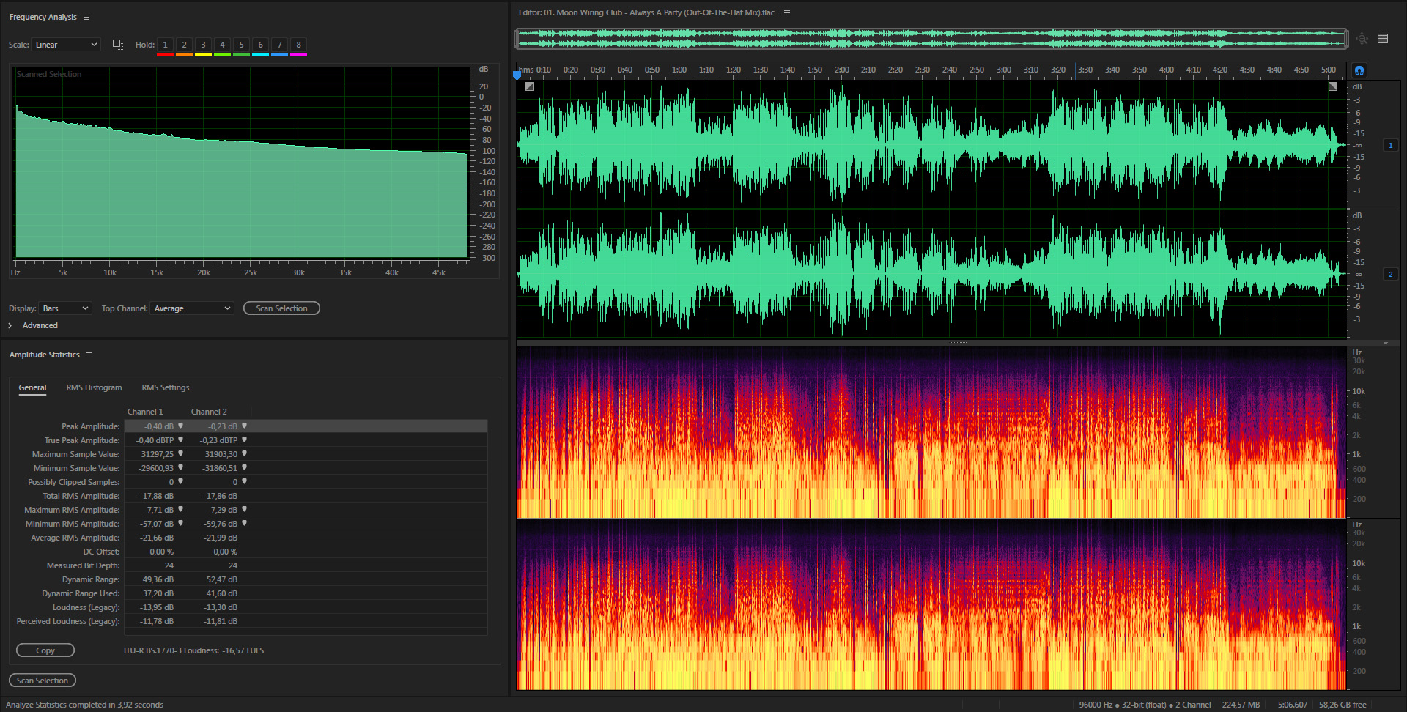Screen dimensions: 1407x712
Task: Go to Channel 2 Minimum Sample Value marker
Action: tap(244, 467)
